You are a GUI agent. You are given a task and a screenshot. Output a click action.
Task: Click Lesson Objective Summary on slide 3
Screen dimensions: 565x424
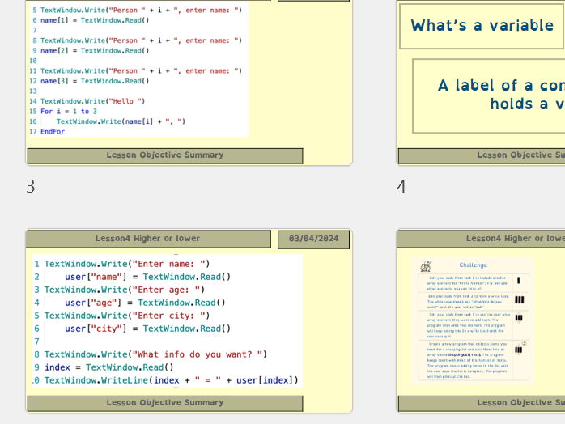click(164, 155)
